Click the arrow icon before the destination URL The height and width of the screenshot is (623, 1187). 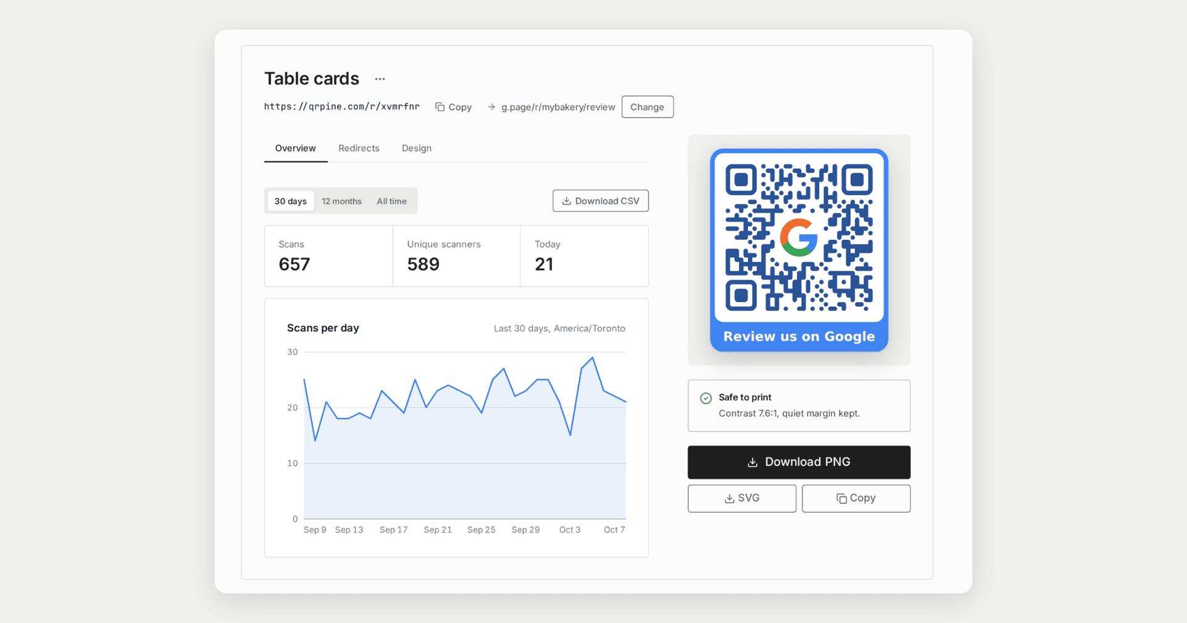491,107
